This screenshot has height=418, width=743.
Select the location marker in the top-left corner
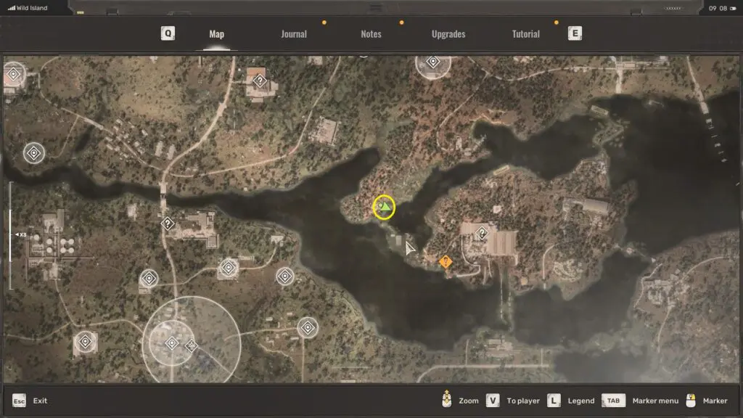tap(13, 73)
